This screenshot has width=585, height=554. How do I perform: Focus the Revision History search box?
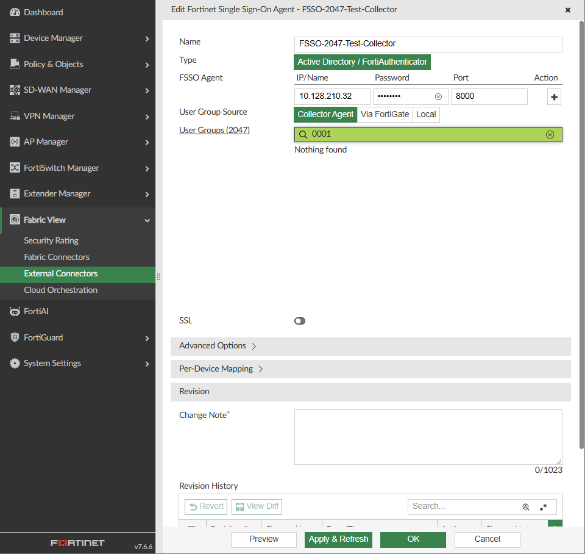464,506
